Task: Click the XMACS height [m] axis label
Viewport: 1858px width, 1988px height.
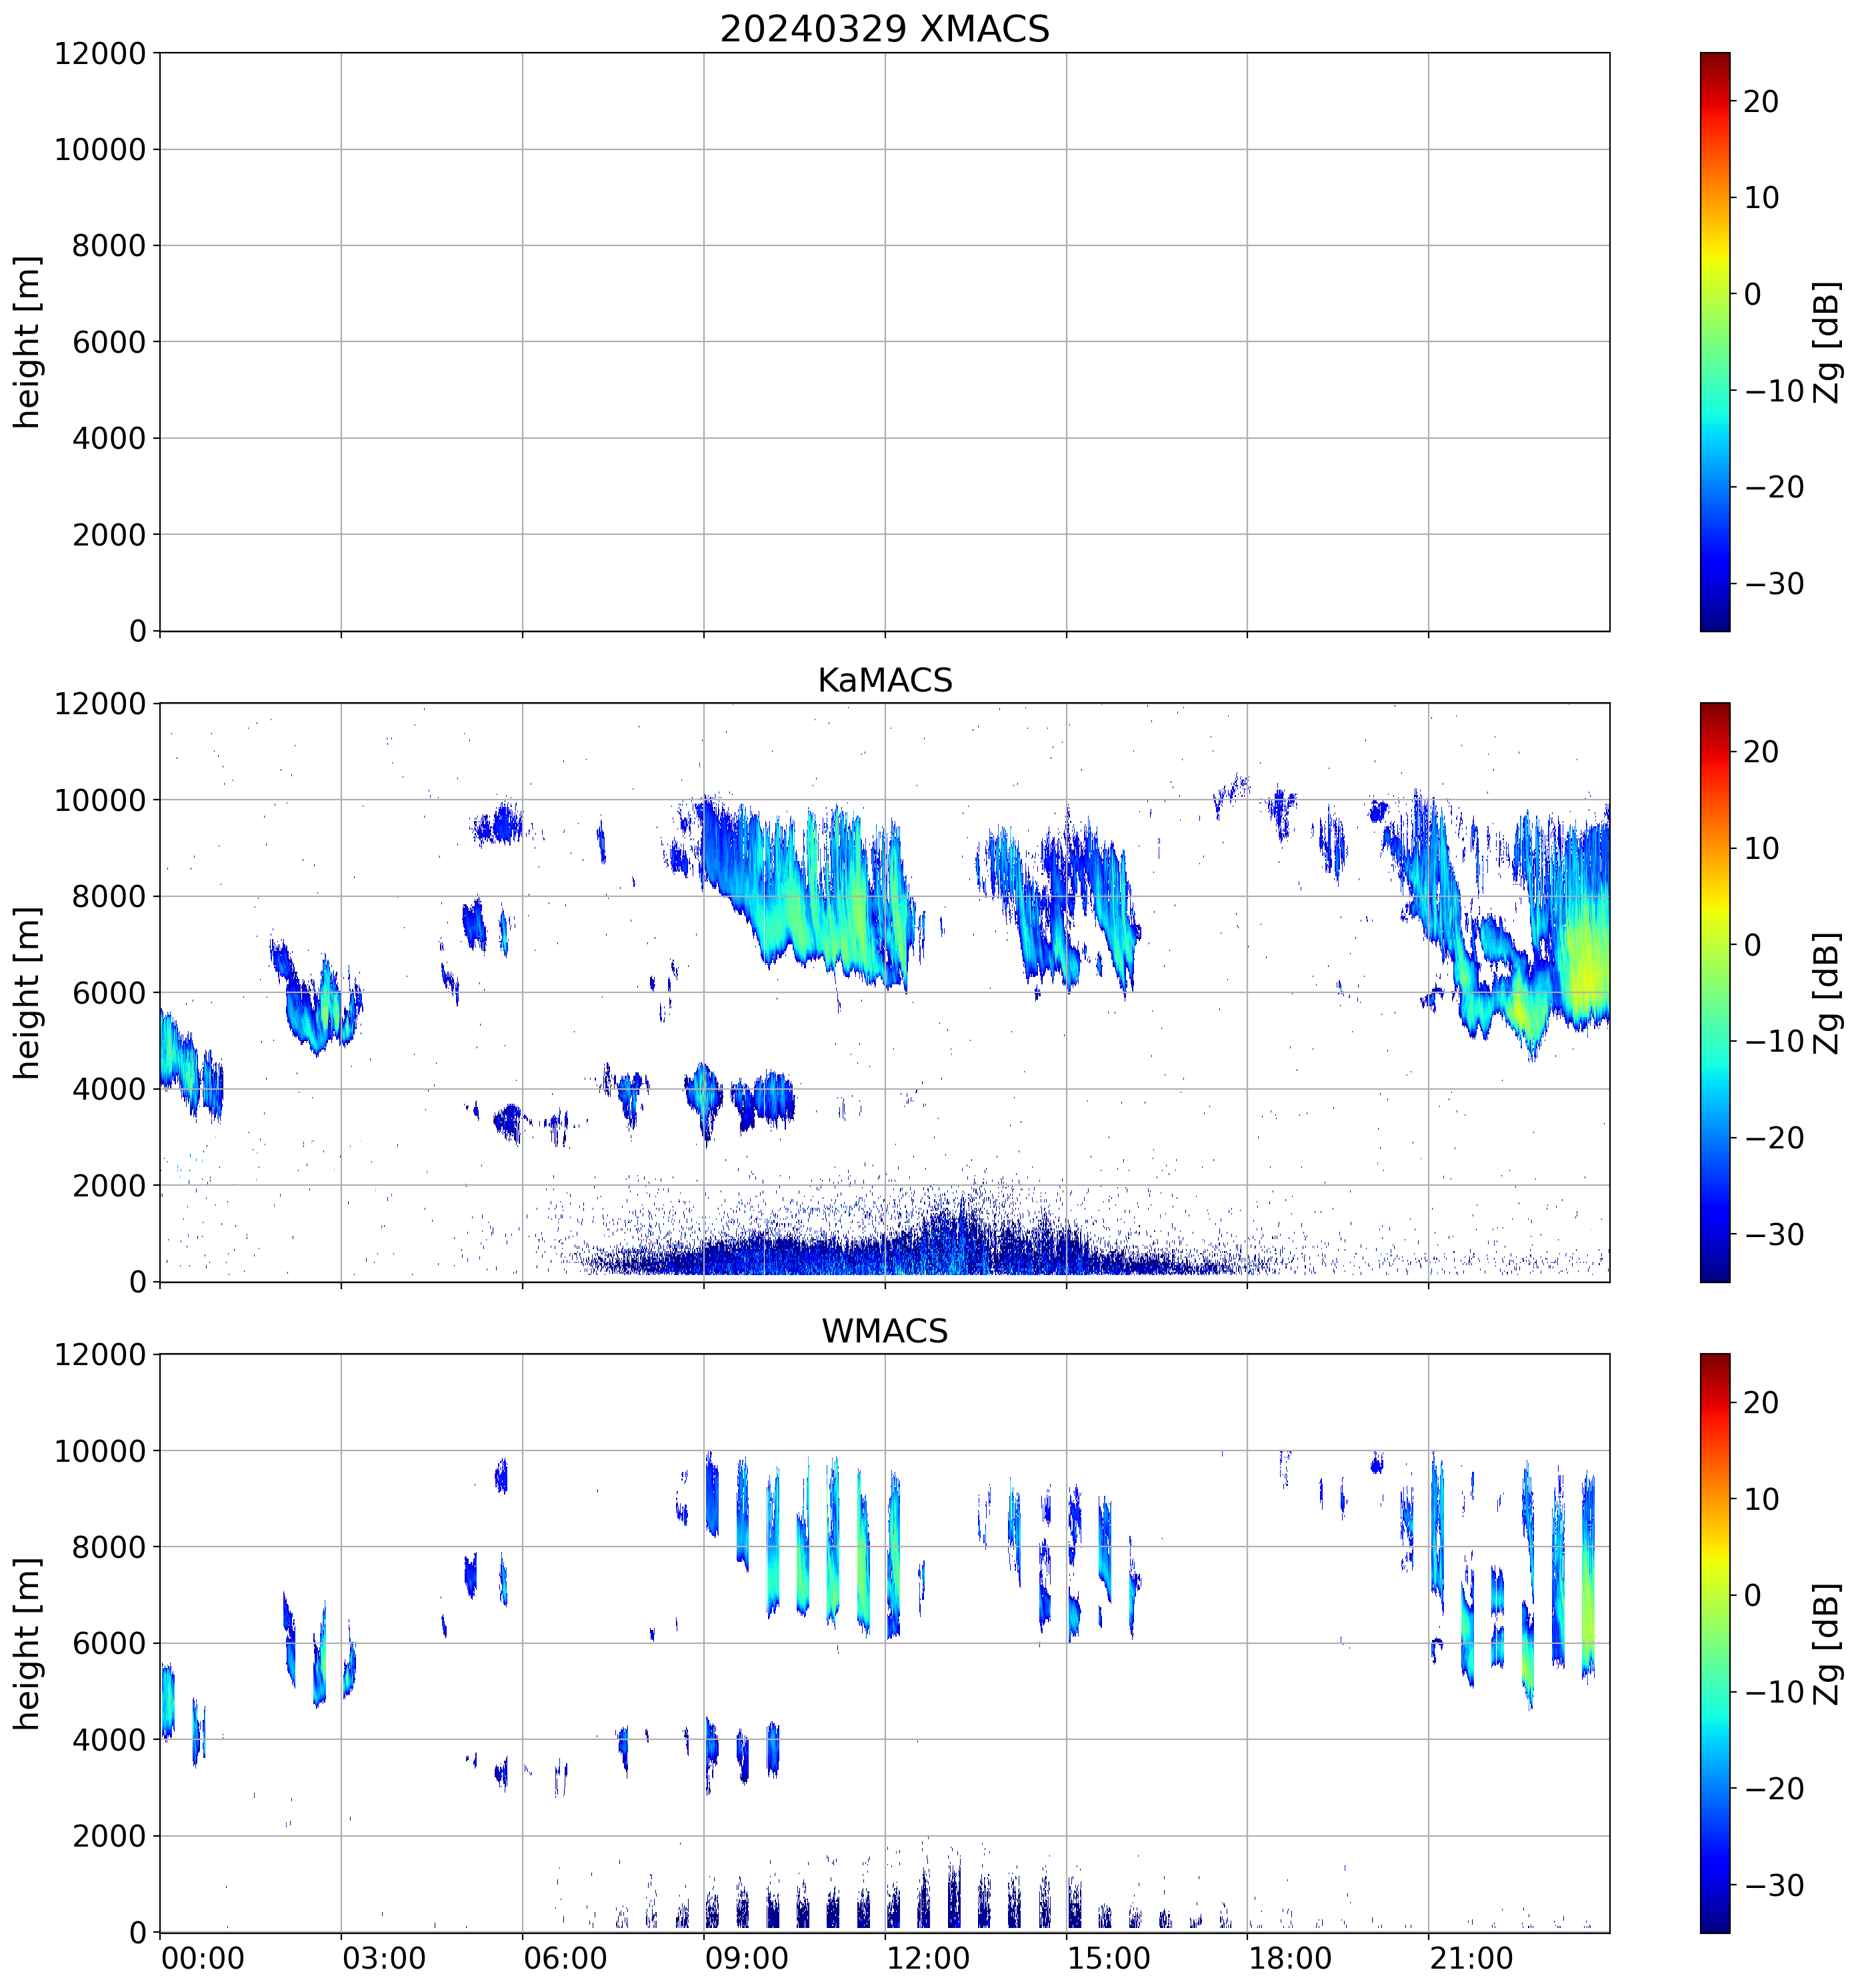Action: click(x=27, y=341)
